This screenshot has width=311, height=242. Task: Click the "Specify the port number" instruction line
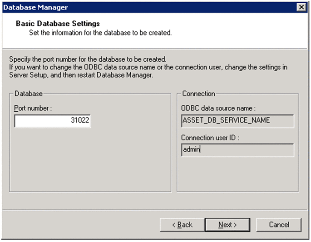88,59
